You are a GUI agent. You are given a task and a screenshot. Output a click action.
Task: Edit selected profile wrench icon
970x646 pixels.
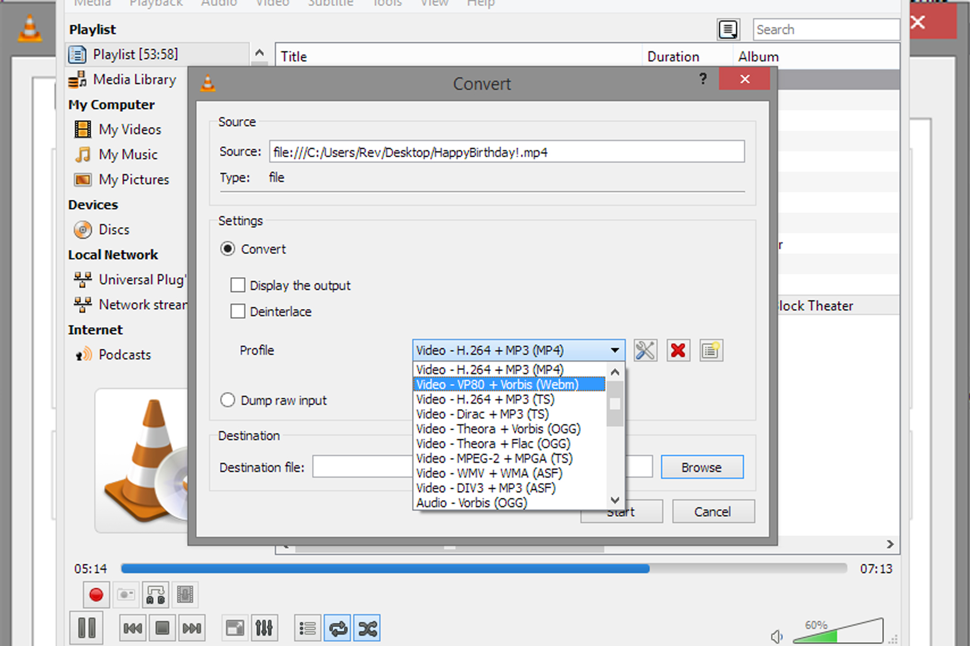click(x=646, y=350)
